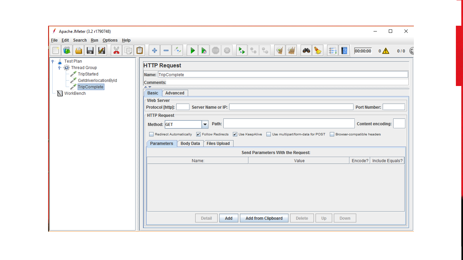
Task: Click the Content encoding field
Action: (399, 124)
